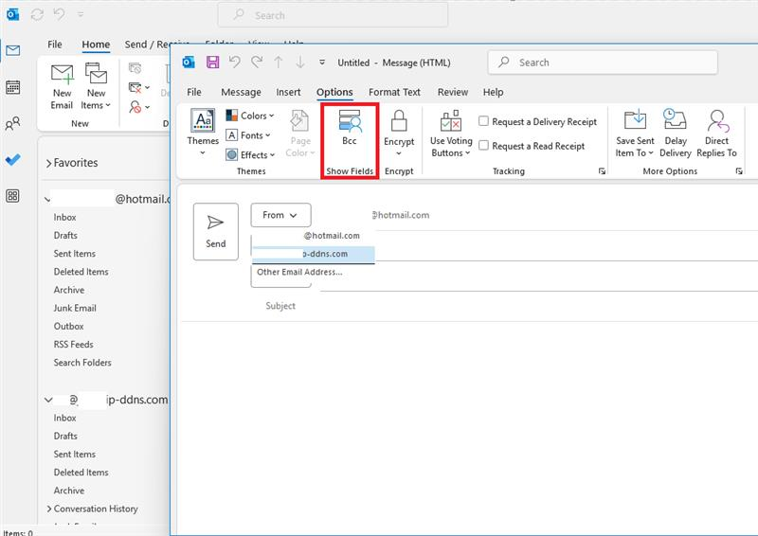This screenshot has height=536, width=758.
Task: Choose the p-ddns.com sender address
Action: click(x=313, y=254)
